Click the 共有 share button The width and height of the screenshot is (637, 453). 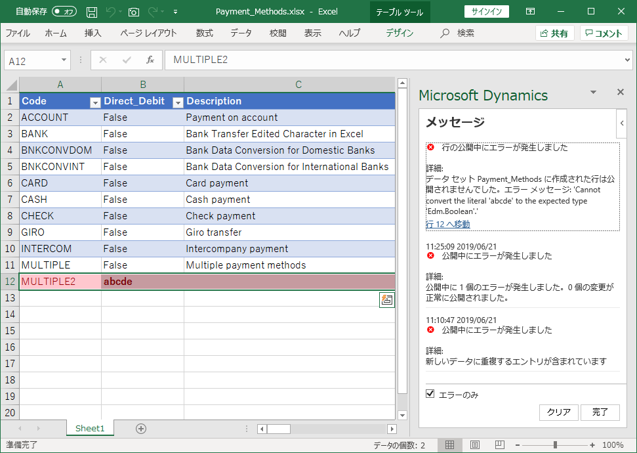(554, 33)
